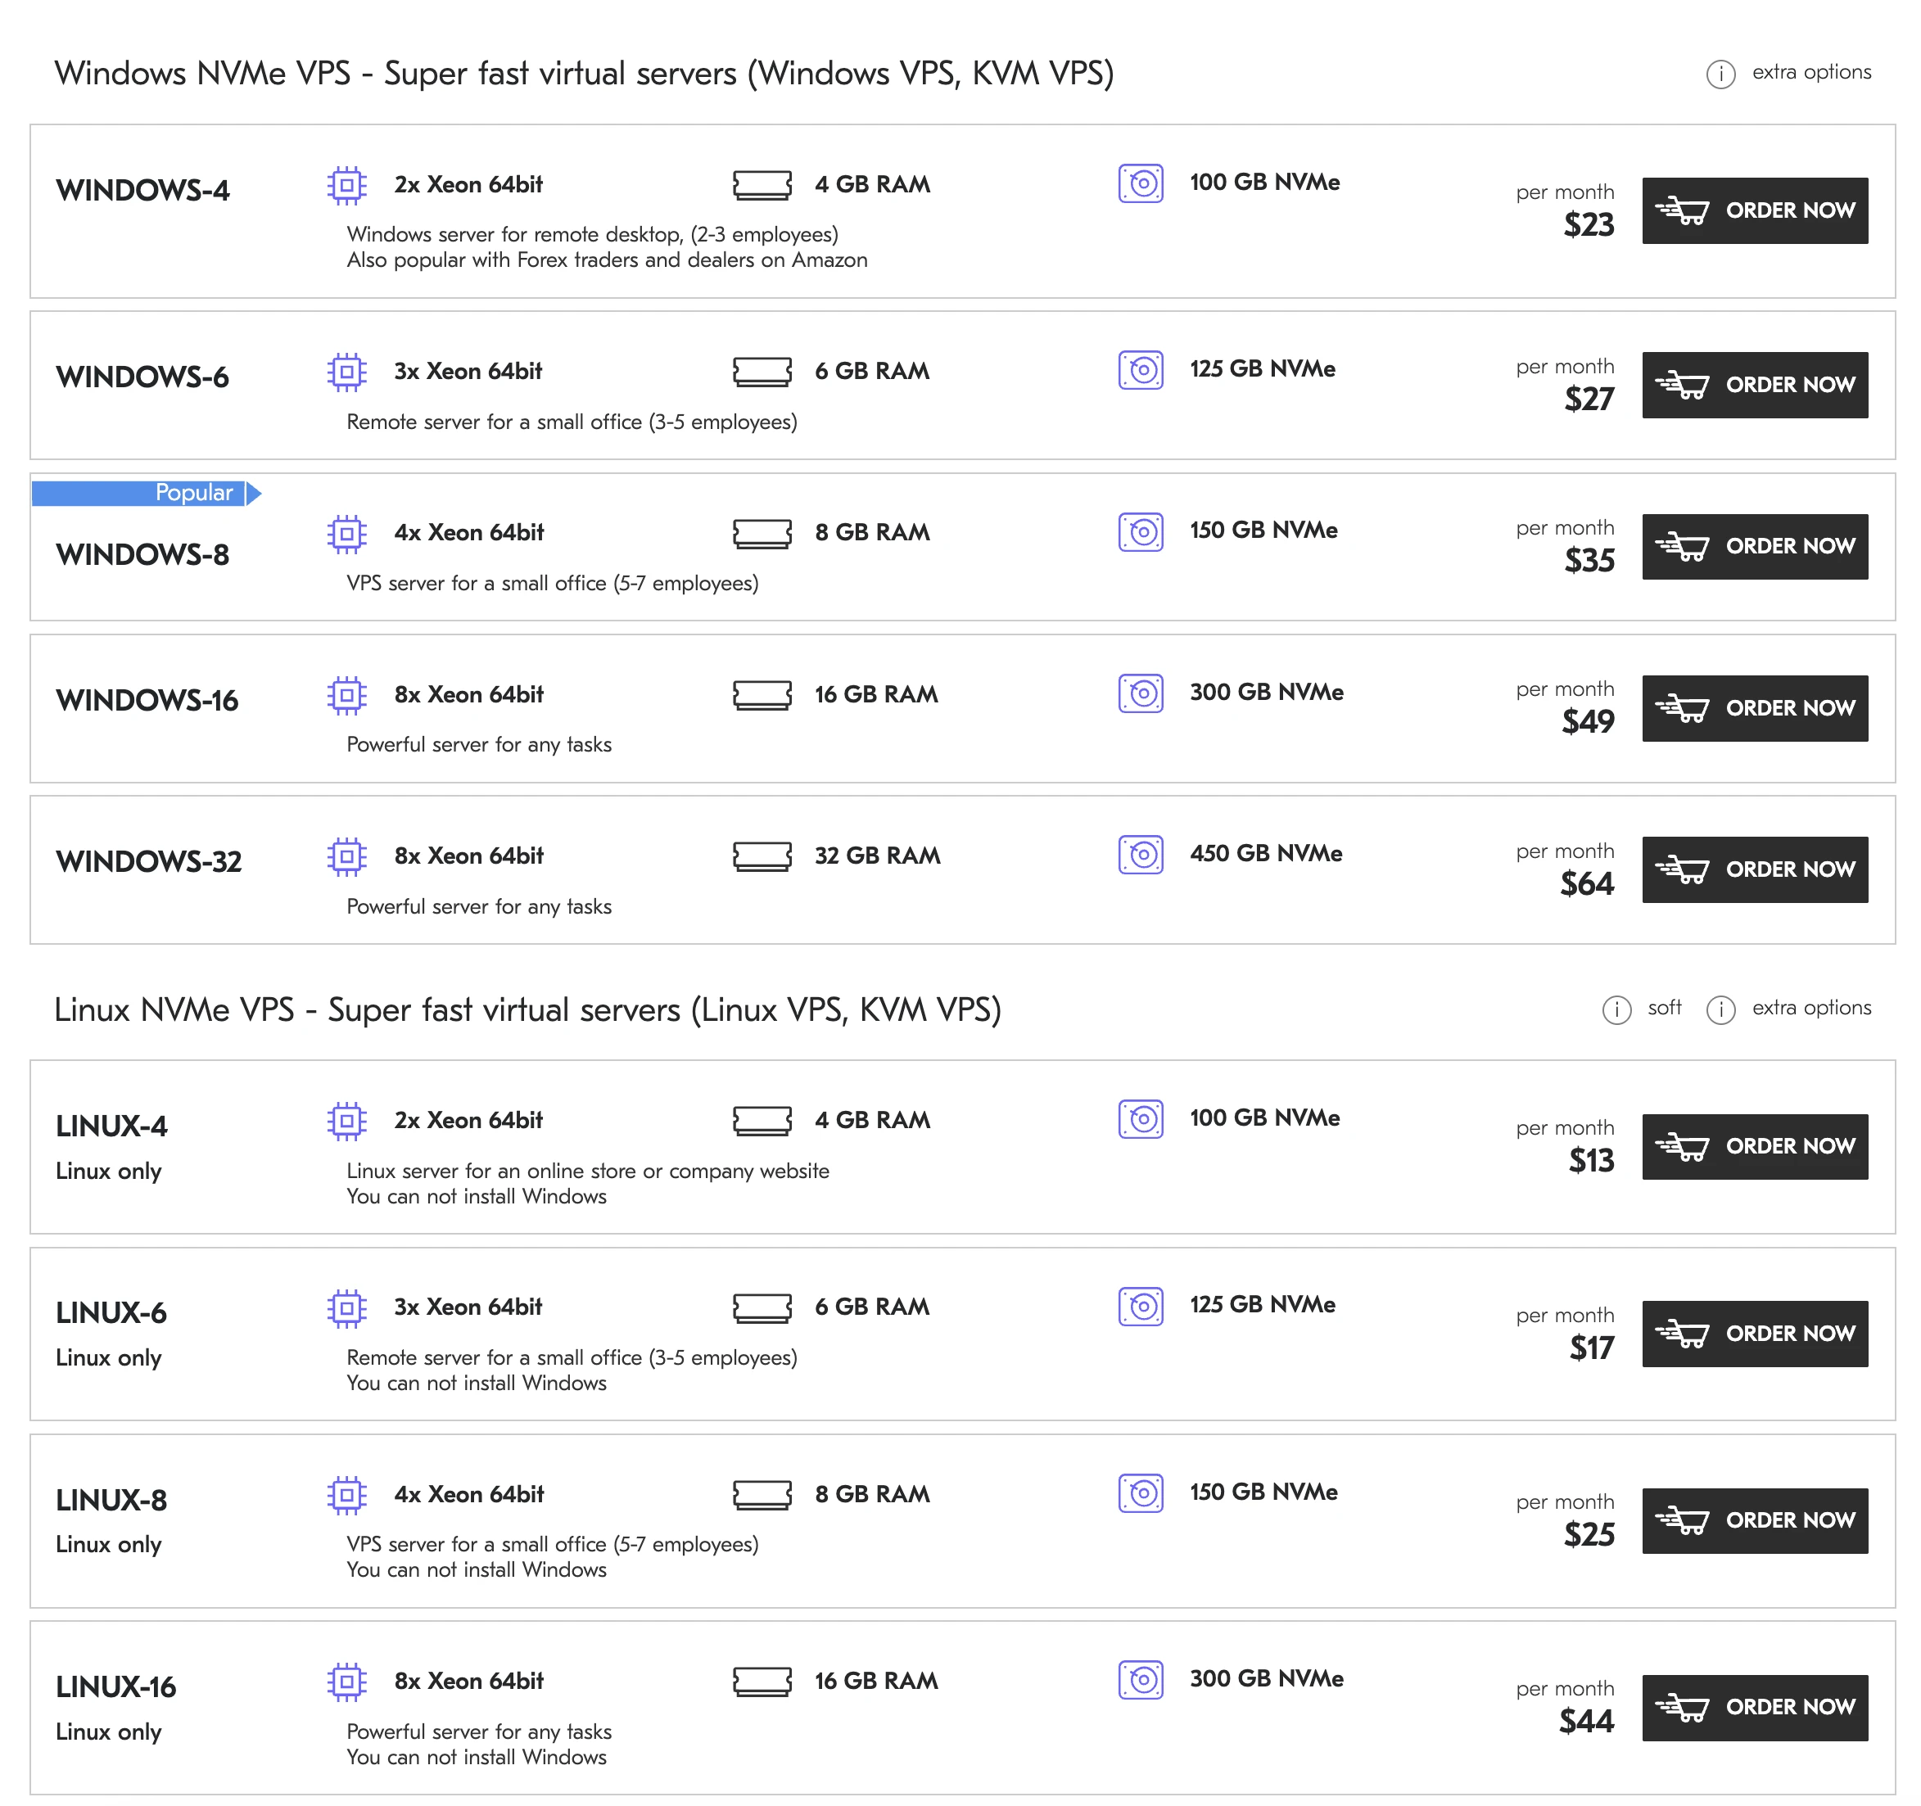Open the soft link in Linux header

1664,1008
